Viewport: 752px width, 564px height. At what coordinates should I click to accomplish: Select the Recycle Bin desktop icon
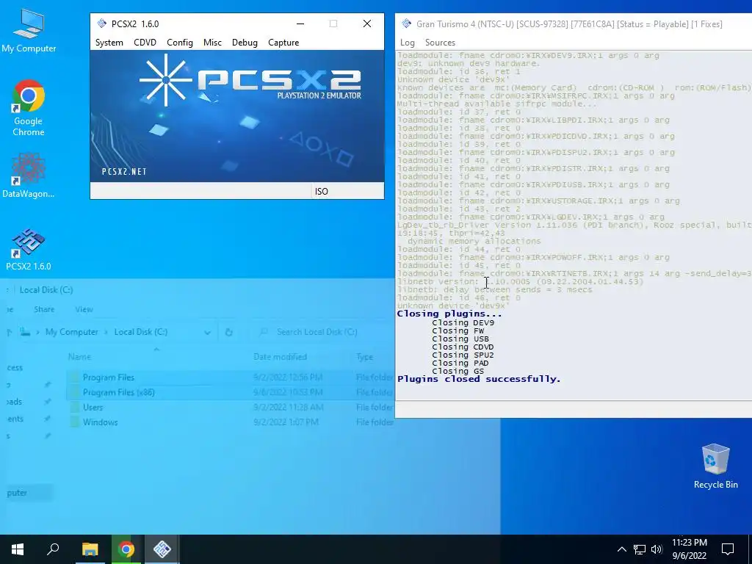[715, 466]
